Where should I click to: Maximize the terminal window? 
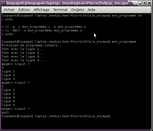coord(145,3)
